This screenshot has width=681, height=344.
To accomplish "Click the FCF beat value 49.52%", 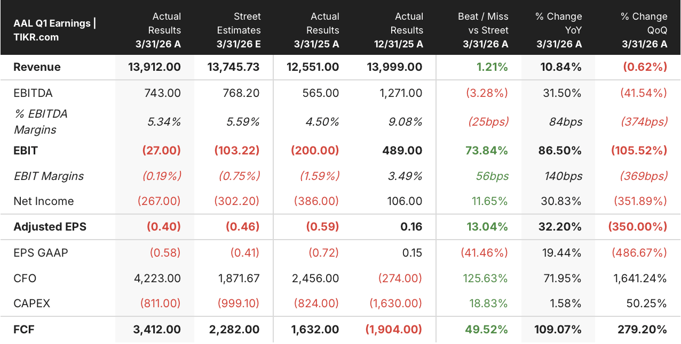I will click(x=487, y=330).
